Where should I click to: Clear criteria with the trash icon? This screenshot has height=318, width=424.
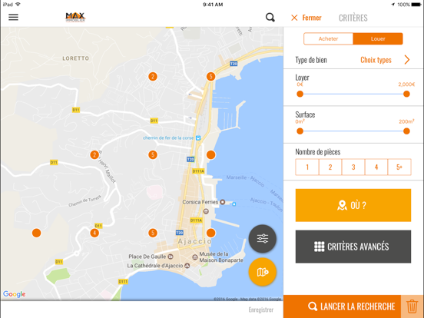[412, 306]
